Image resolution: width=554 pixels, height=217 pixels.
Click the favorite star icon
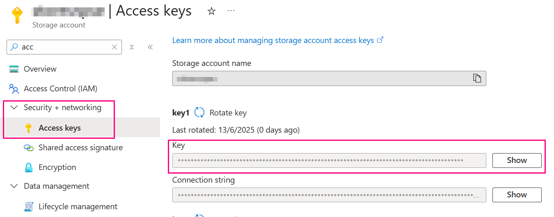[211, 11]
